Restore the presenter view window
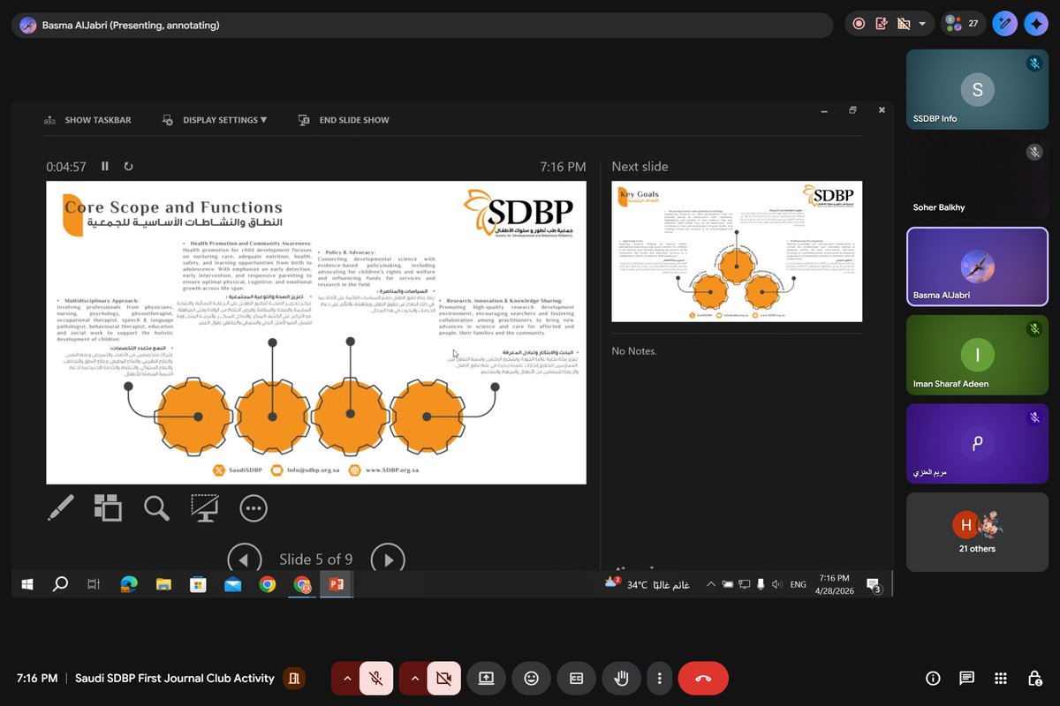The image size is (1060, 706). click(852, 110)
